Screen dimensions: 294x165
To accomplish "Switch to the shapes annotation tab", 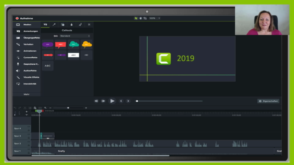I will (x=63, y=24).
